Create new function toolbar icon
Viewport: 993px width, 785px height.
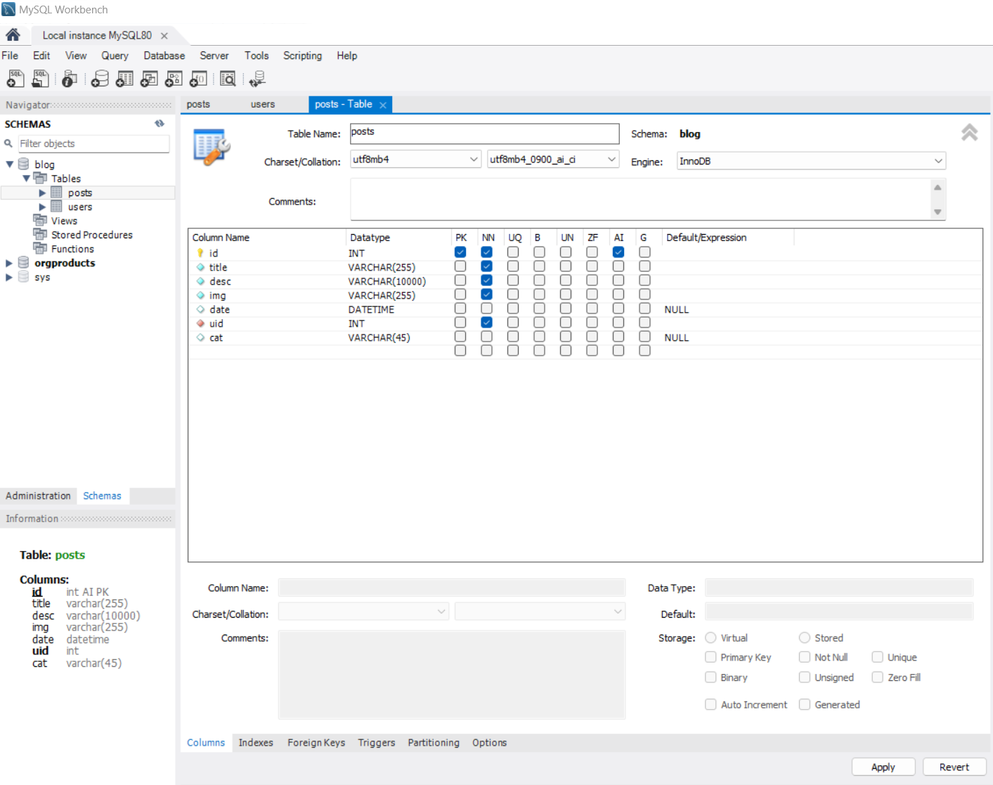(x=198, y=79)
